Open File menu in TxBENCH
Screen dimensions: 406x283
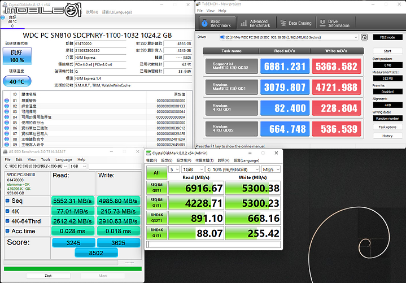point(200,11)
